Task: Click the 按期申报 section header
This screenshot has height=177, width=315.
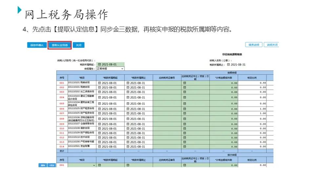Action: pos(232,73)
